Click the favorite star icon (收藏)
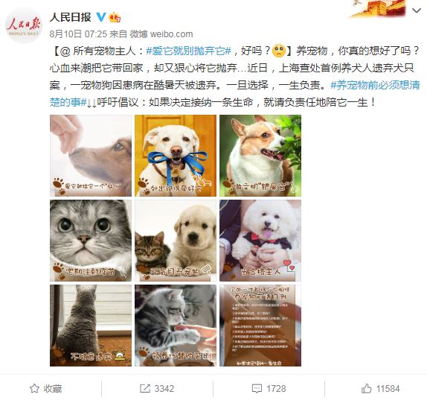The height and width of the screenshot is (403, 427). pyautogui.click(x=34, y=388)
